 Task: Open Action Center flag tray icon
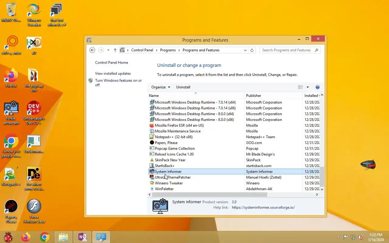point(346,237)
